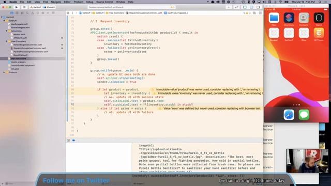Open Spotlight search in menu bar

coord(320,2)
